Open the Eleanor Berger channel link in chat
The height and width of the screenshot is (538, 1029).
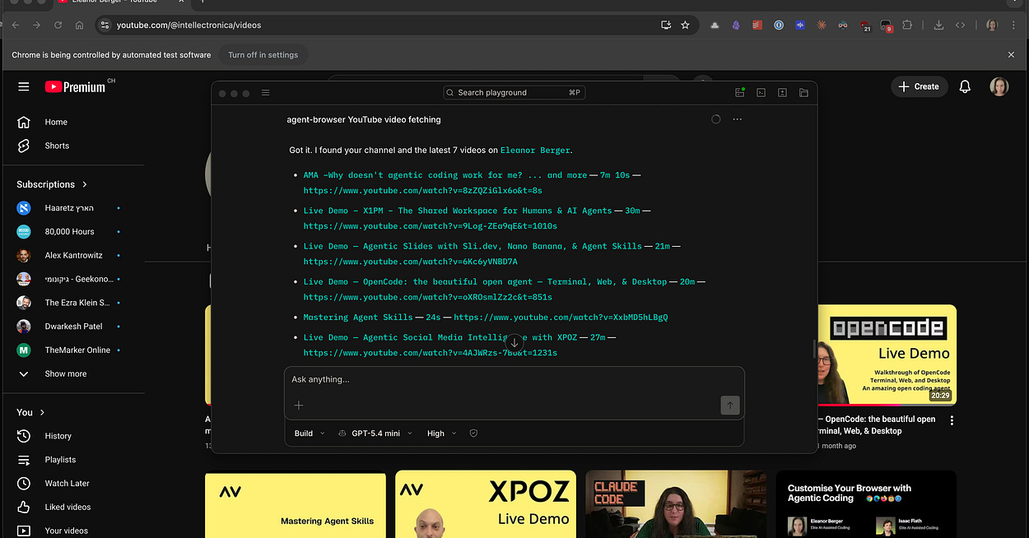coord(535,151)
